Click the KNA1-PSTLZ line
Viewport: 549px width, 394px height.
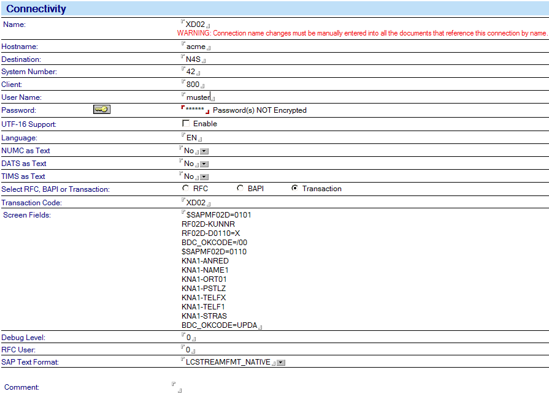click(x=204, y=289)
